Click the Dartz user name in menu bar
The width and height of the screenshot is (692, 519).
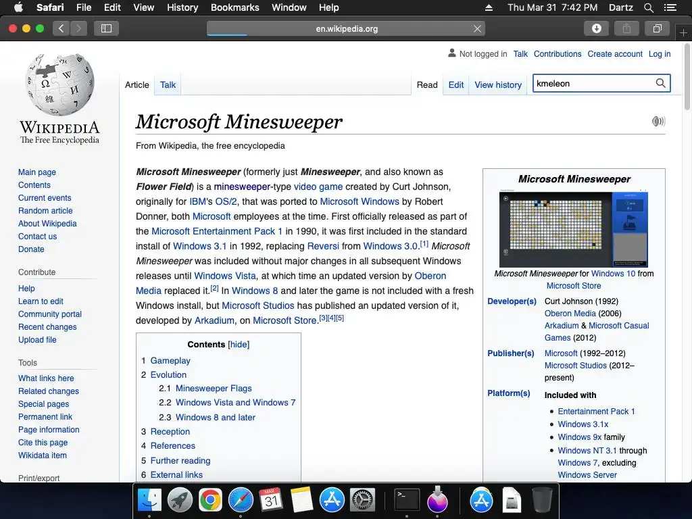[x=620, y=7]
